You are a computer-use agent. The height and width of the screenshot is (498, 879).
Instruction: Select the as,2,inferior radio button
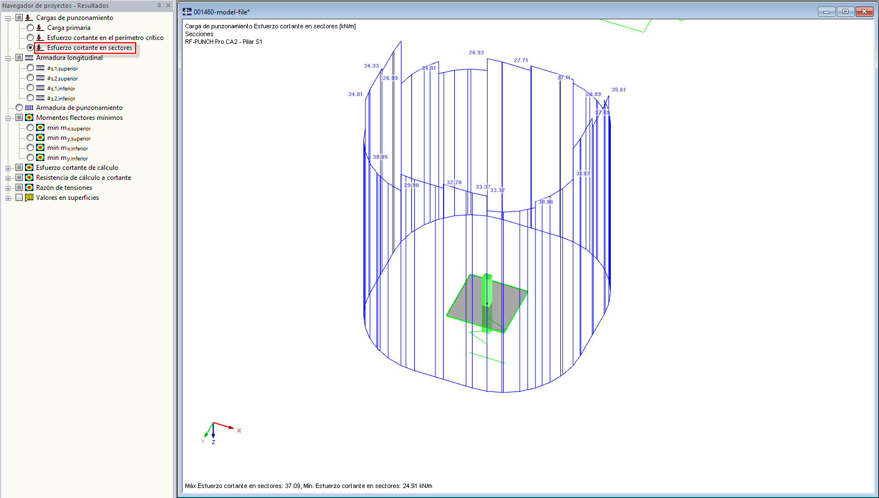click(30, 98)
